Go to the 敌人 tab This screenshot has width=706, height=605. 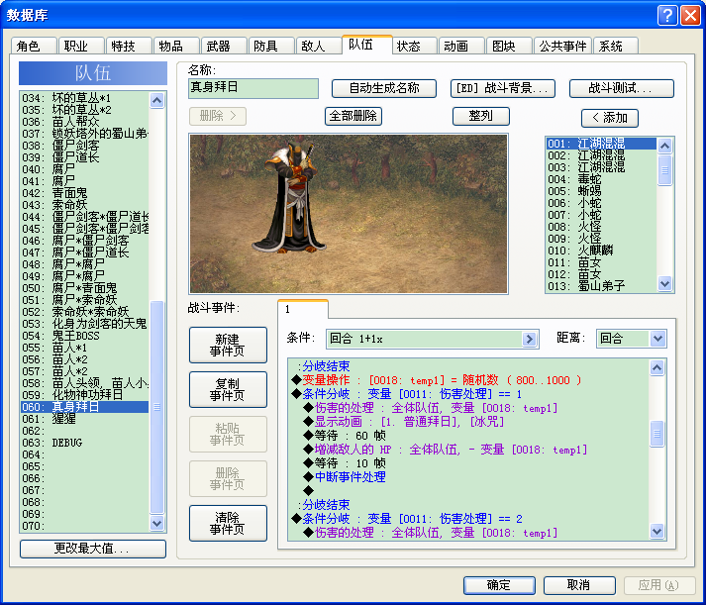pos(319,46)
